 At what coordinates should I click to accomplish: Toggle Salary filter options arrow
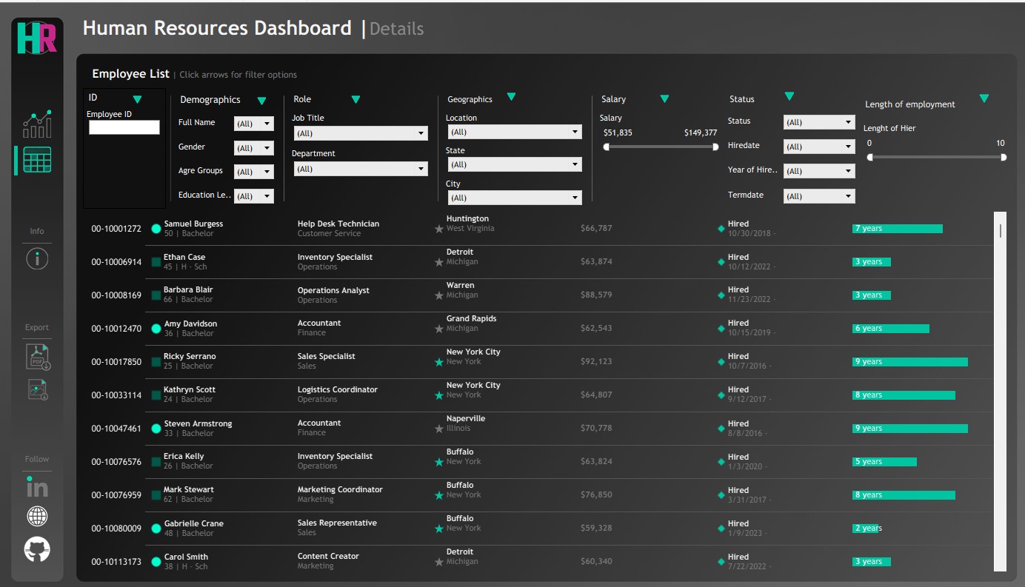click(x=664, y=99)
